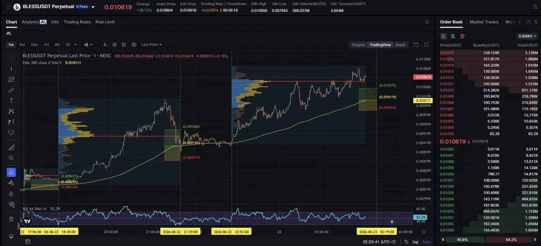
Task: Select the brush drawing tool
Action: click(x=11, y=90)
